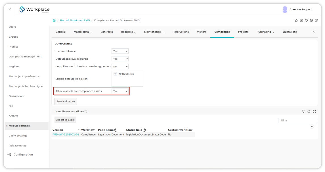Open the Use compliance dropdown
This screenshot has height=172, width=325.
click(120, 51)
